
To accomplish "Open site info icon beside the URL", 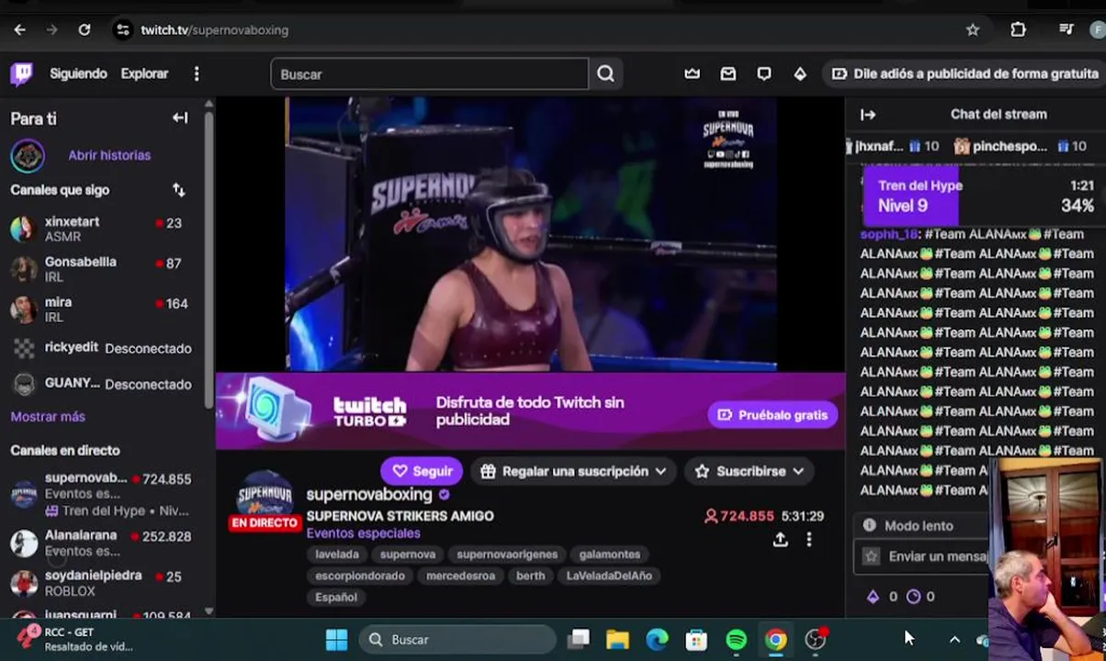I will click(122, 29).
